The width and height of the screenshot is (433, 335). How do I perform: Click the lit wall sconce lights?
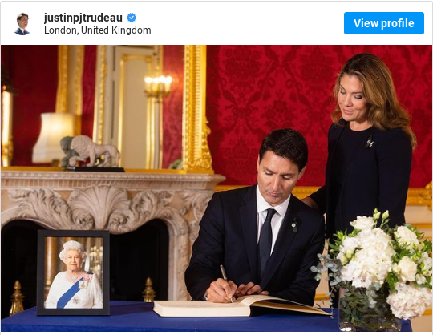158,86
